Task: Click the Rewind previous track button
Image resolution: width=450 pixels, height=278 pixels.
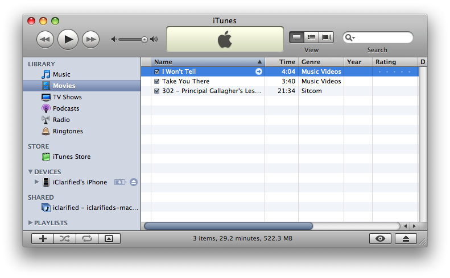Action: coord(46,39)
